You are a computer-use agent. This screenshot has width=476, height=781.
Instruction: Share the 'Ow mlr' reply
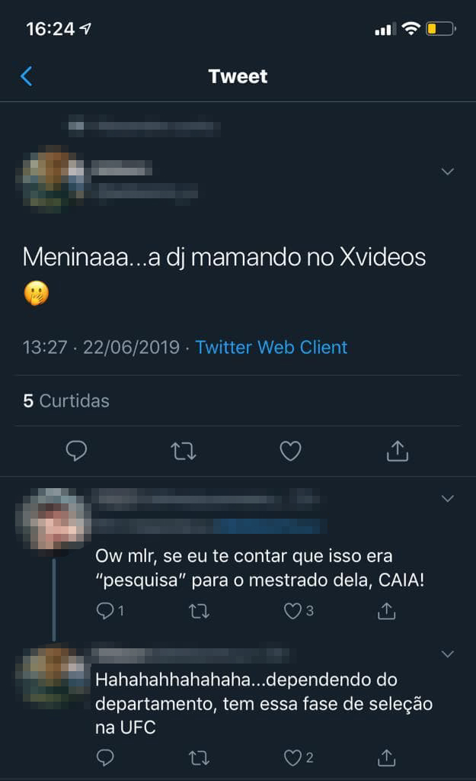click(386, 610)
